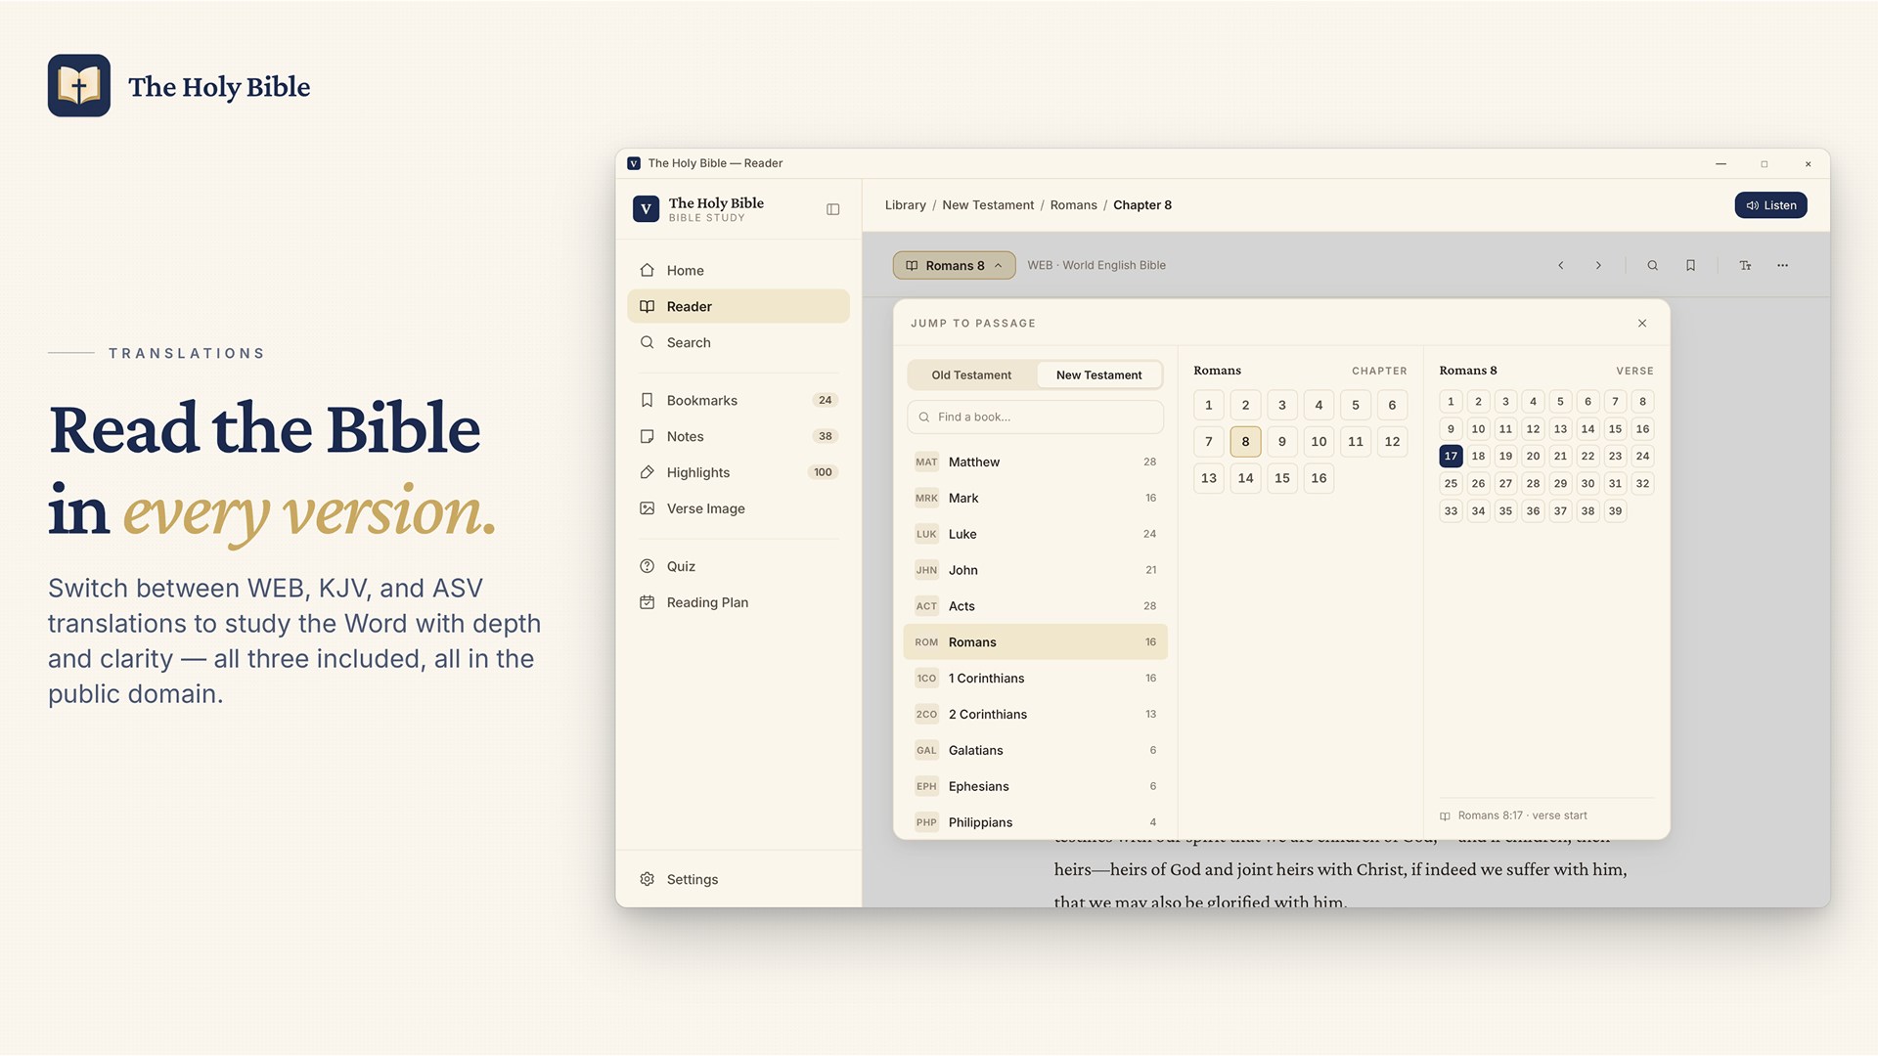Click the Listen button
The image size is (1878, 1056).
1770,205
